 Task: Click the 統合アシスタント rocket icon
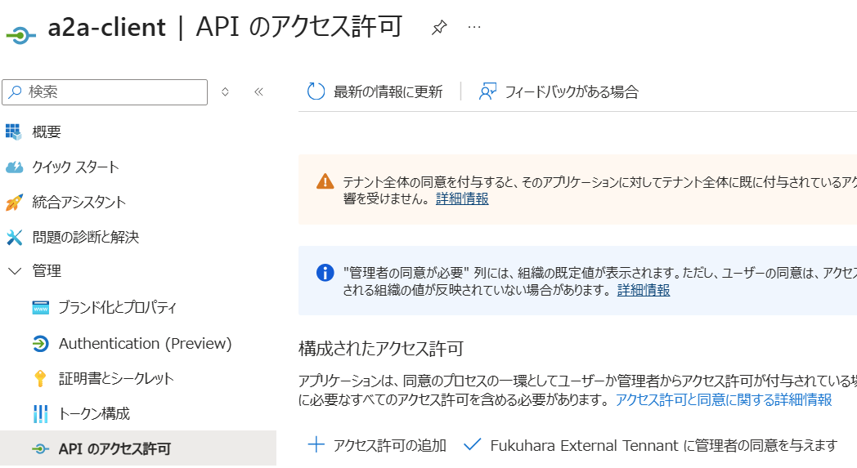(14, 202)
